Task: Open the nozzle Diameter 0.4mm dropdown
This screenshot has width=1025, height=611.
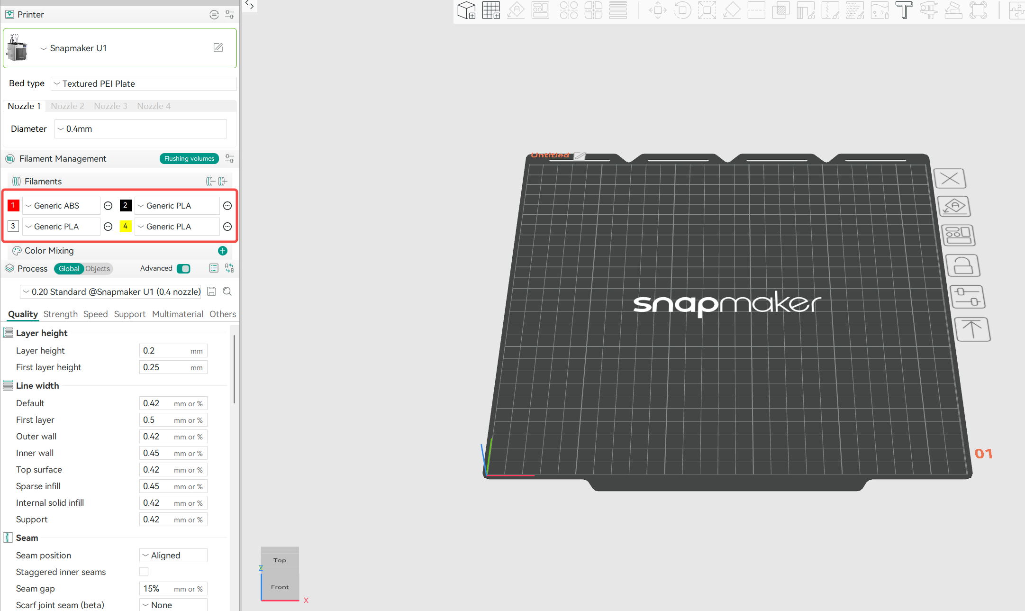Action: [141, 129]
